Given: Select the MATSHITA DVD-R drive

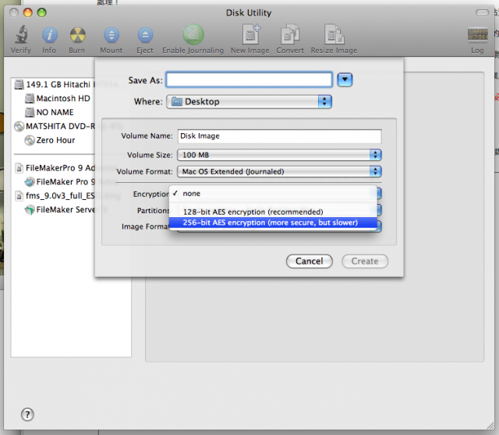Looking at the screenshot, I should 55,126.
